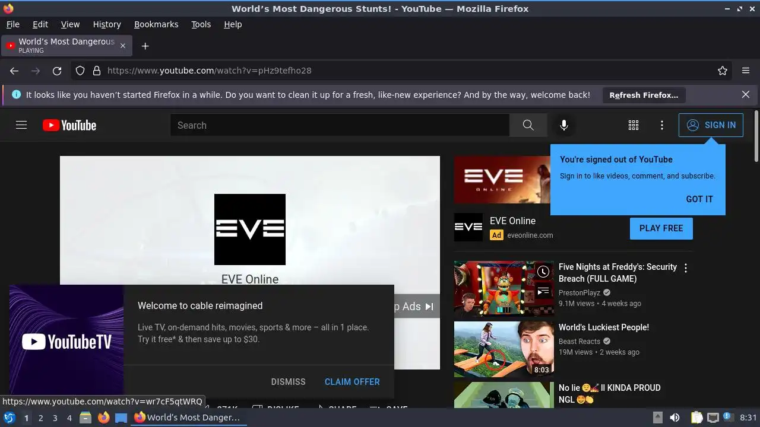Open options menu for Freddy's video
Screen dimensions: 760x427
tap(685, 268)
